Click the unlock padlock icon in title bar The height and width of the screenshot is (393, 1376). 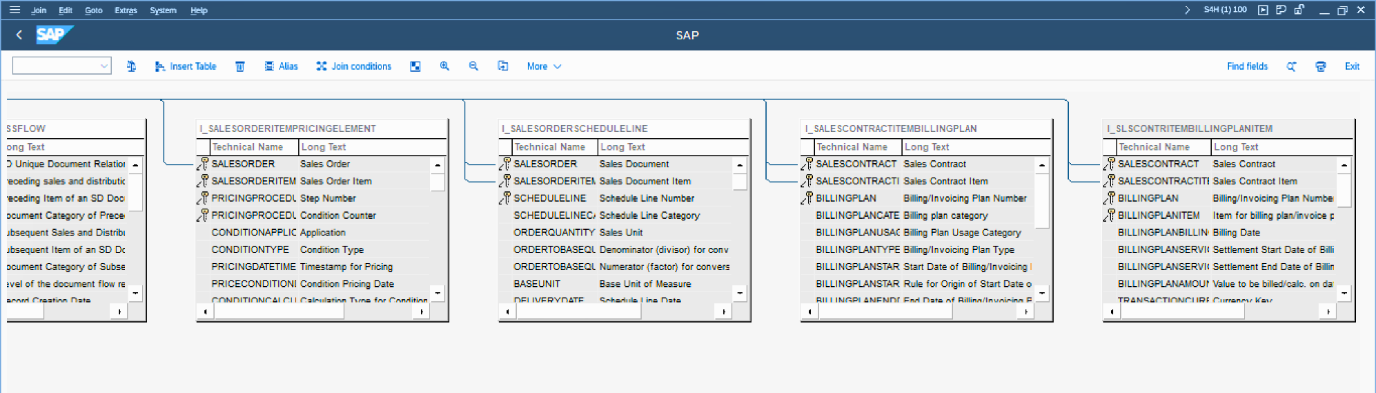click(x=1299, y=9)
